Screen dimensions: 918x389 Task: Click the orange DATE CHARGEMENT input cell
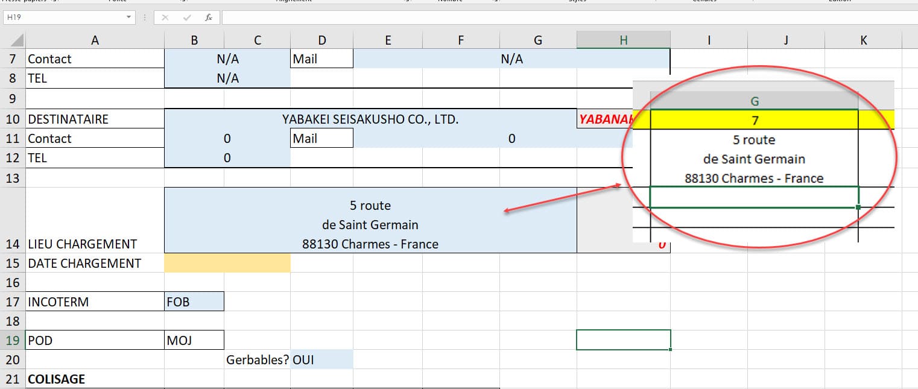227,263
